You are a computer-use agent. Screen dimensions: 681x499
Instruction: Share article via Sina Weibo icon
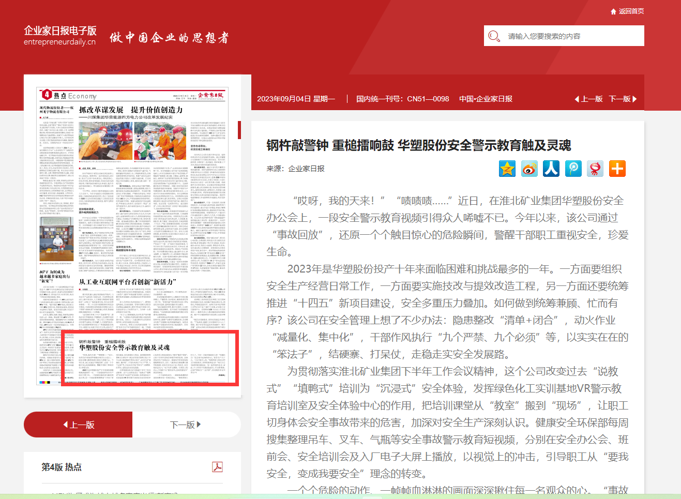click(x=529, y=169)
